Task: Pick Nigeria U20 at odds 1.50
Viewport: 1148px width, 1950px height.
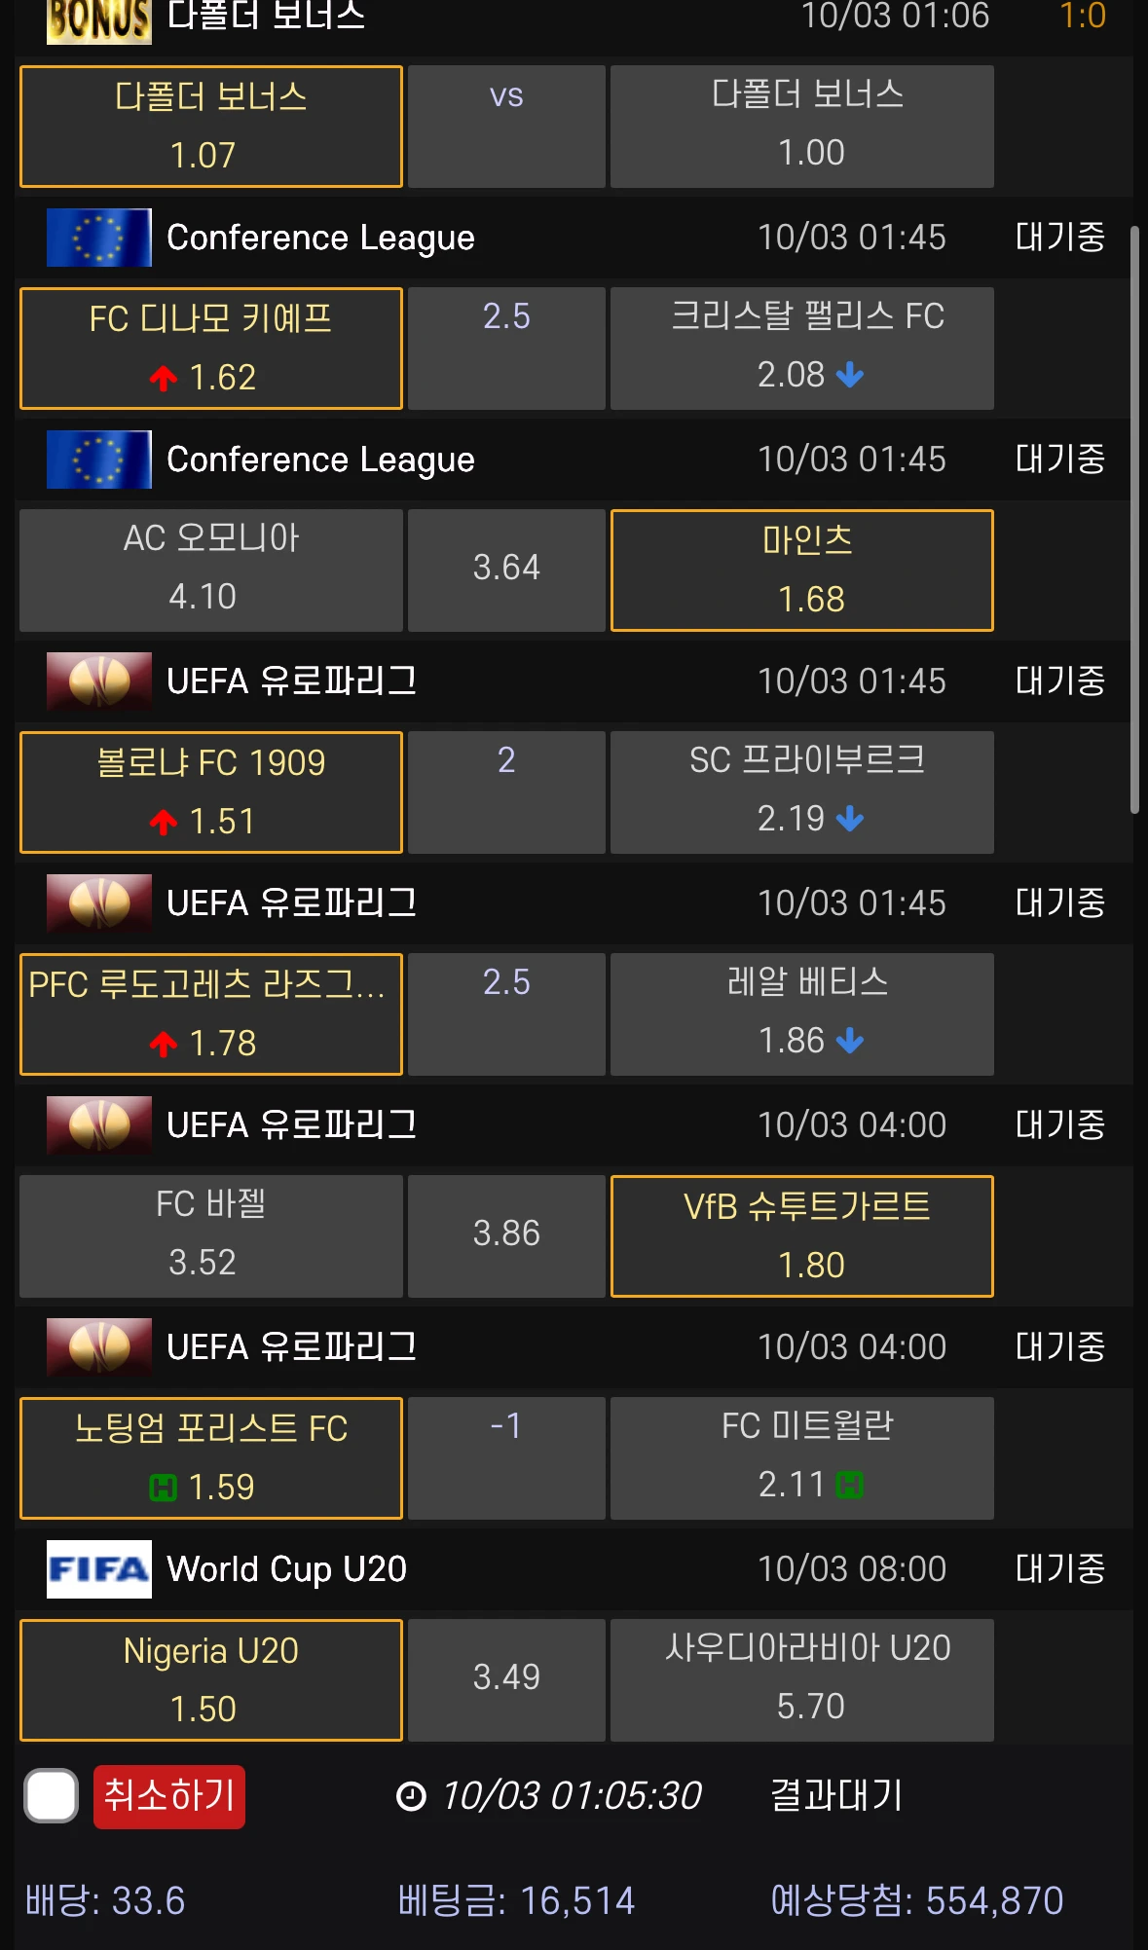Action: pyautogui.click(x=210, y=1679)
